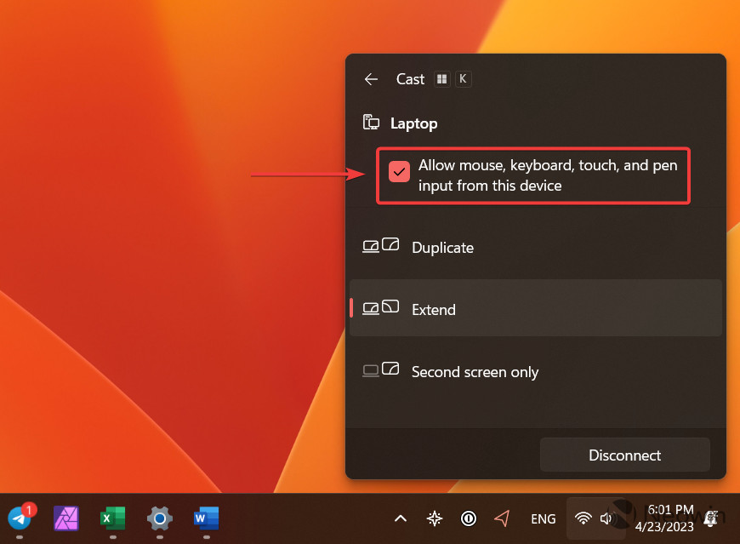Click the location arrow tray icon
The image size is (740, 544).
coord(503,518)
